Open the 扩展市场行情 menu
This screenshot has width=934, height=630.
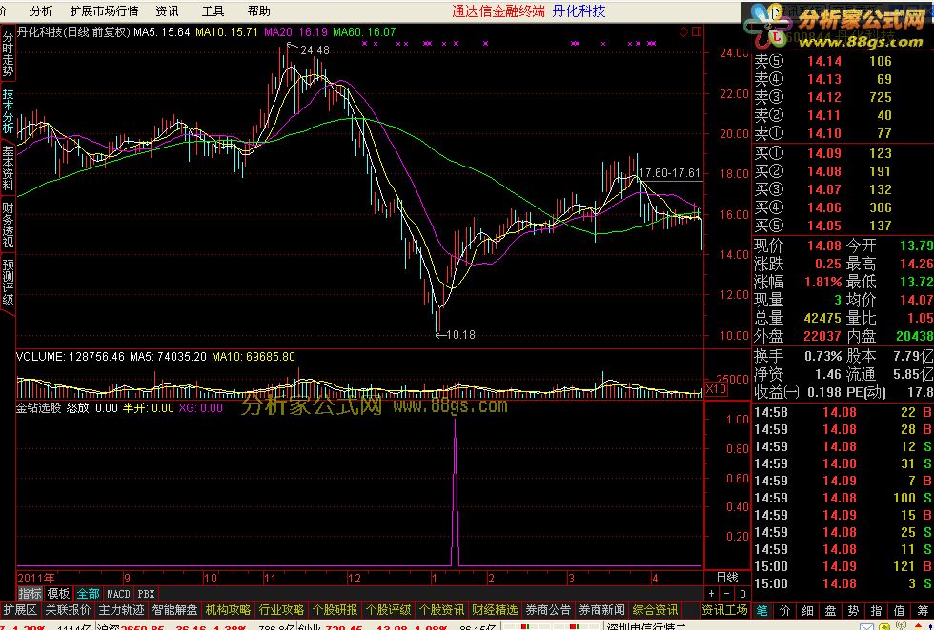[x=104, y=10]
